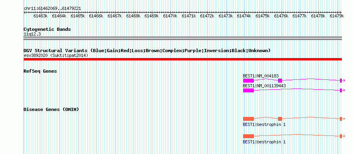Click the left arrowhead of the coordinate ruler

25,12
